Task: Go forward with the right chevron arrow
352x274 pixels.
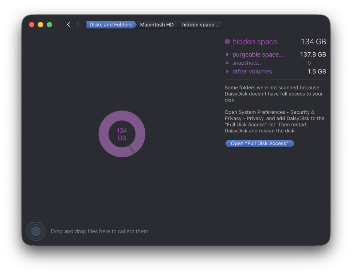Action: (x=78, y=25)
